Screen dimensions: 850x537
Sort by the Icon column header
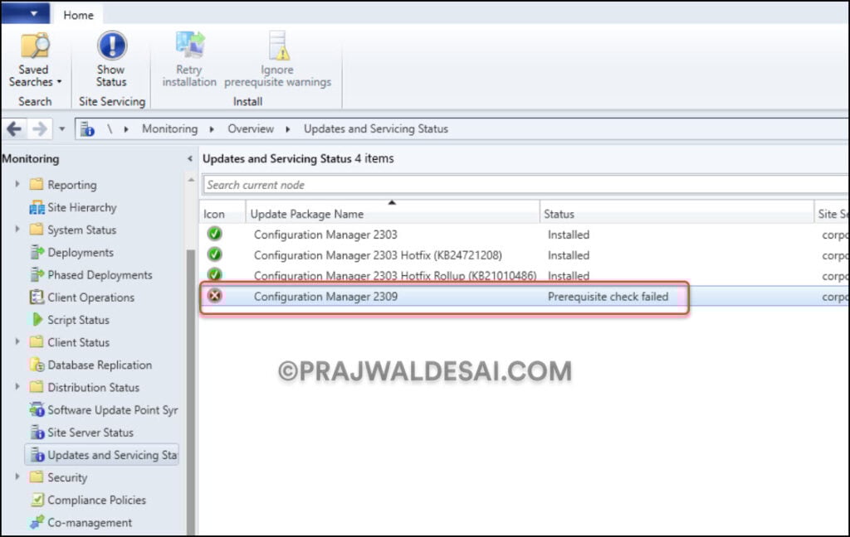[x=222, y=214]
